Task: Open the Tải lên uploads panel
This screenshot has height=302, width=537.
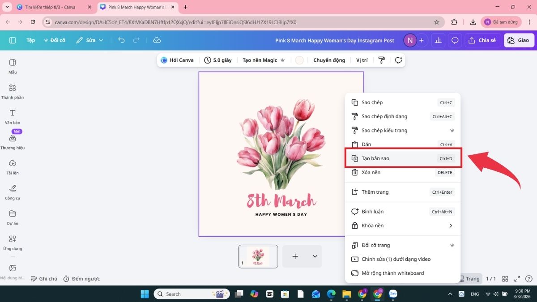Action: tap(13, 166)
